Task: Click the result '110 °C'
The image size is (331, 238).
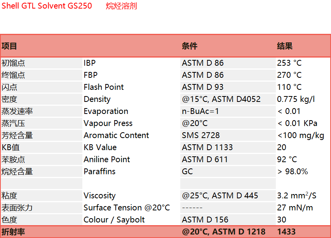Action: [x=289, y=87]
